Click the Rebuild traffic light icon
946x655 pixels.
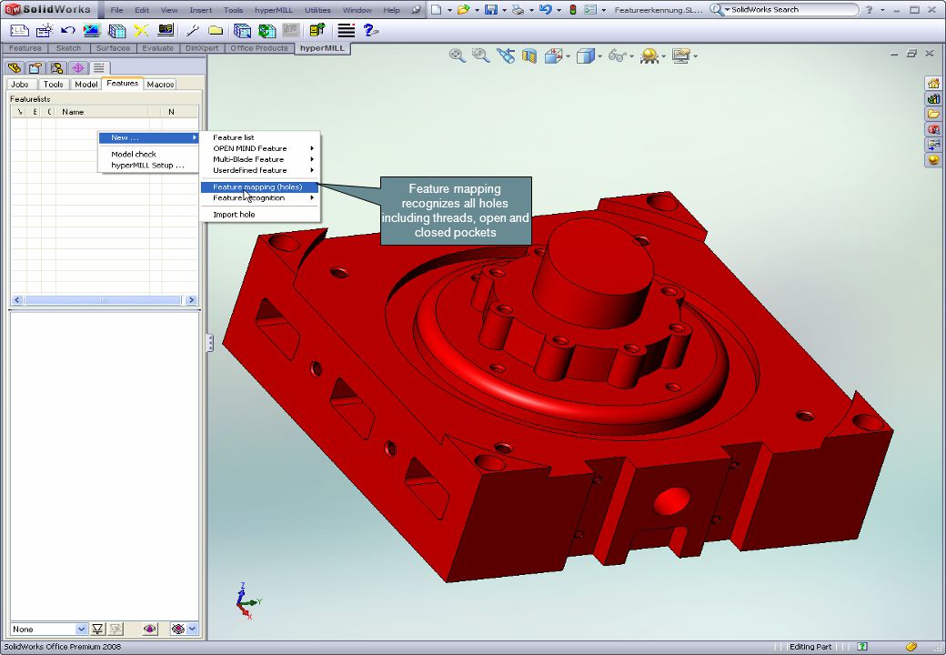pos(572,10)
